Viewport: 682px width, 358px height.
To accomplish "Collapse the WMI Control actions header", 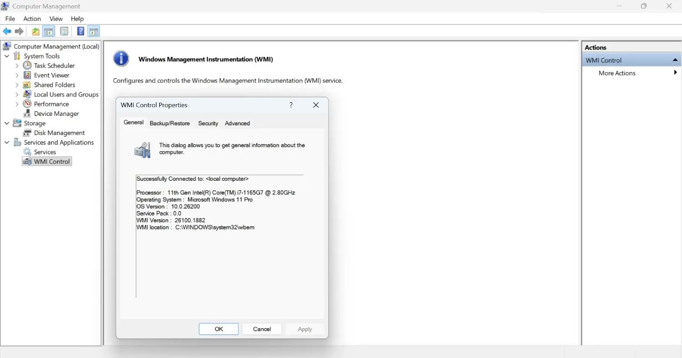I will coord(675,59).
